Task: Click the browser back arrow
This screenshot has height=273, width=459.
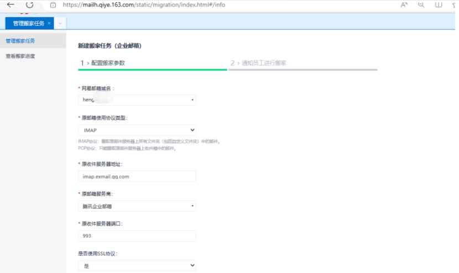Action: pos(11,4)
